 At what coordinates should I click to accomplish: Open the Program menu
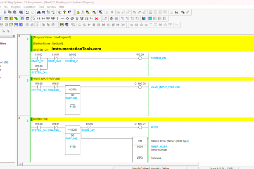[16, 7]
